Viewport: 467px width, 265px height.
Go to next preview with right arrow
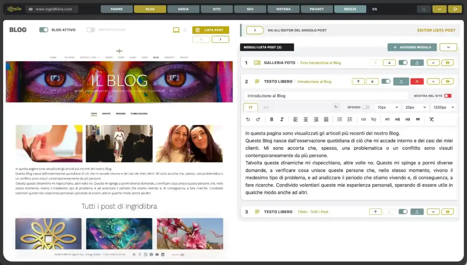(x=220, y=39)
